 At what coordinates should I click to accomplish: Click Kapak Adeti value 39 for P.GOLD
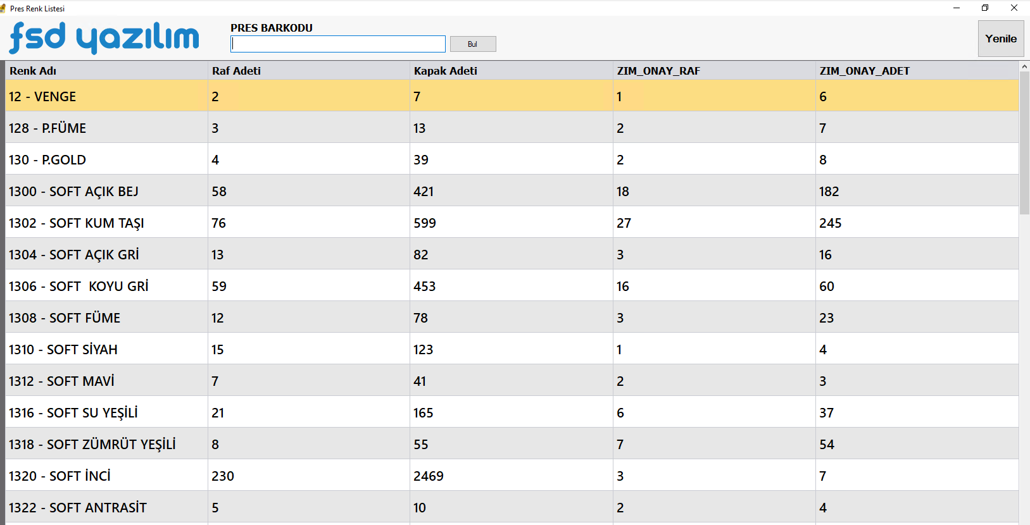point(421,160)
